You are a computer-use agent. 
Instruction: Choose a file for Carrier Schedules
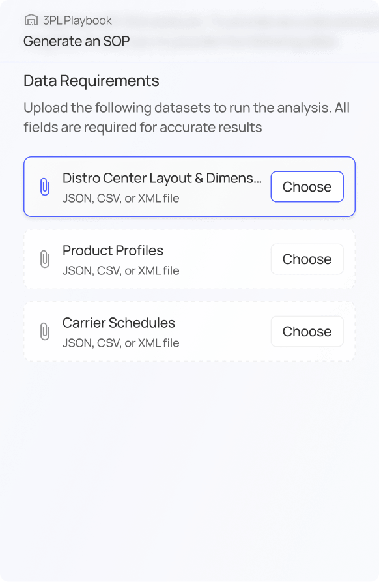pyautogui.click(x=307, y=331)
